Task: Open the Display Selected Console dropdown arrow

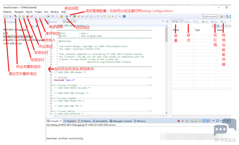Action: pyautogui.click(x=221, y=121)
